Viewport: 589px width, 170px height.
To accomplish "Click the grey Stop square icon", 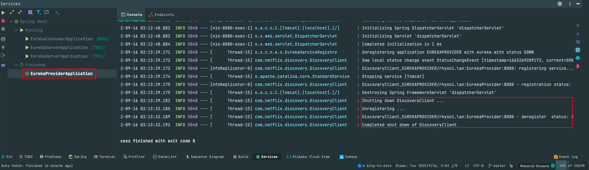I will [3, 29].
